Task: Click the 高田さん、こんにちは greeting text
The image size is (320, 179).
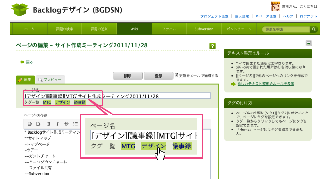Action: coord(299,7)
